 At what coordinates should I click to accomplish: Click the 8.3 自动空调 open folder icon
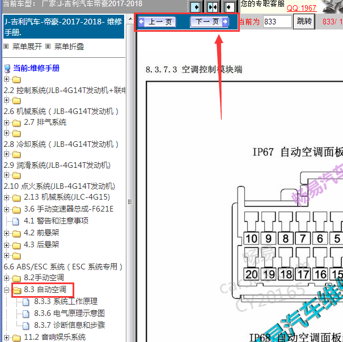pyautogui.click(x=16, y=290)
